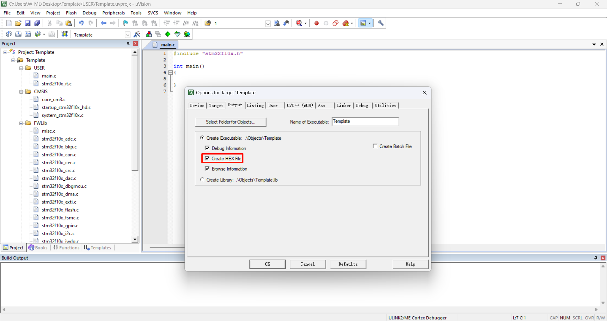
Task: Open the Template target selection dropdown
Action: coord(127,35)
